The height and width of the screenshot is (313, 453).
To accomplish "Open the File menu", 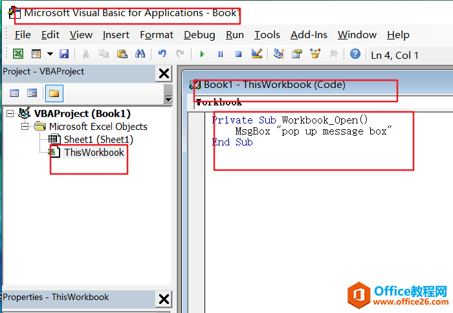I will (23, 35).
